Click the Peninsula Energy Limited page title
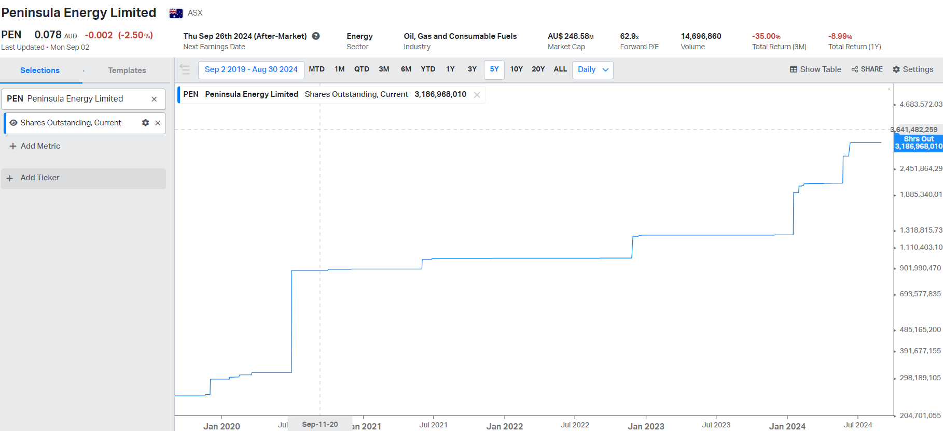This screenshot has height=431, width=943. 79,13
